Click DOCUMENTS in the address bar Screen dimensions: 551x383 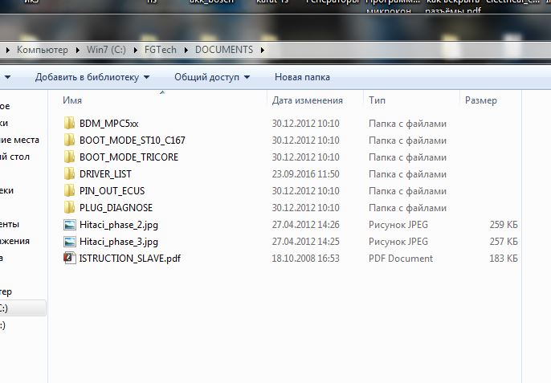coord(224,50)
